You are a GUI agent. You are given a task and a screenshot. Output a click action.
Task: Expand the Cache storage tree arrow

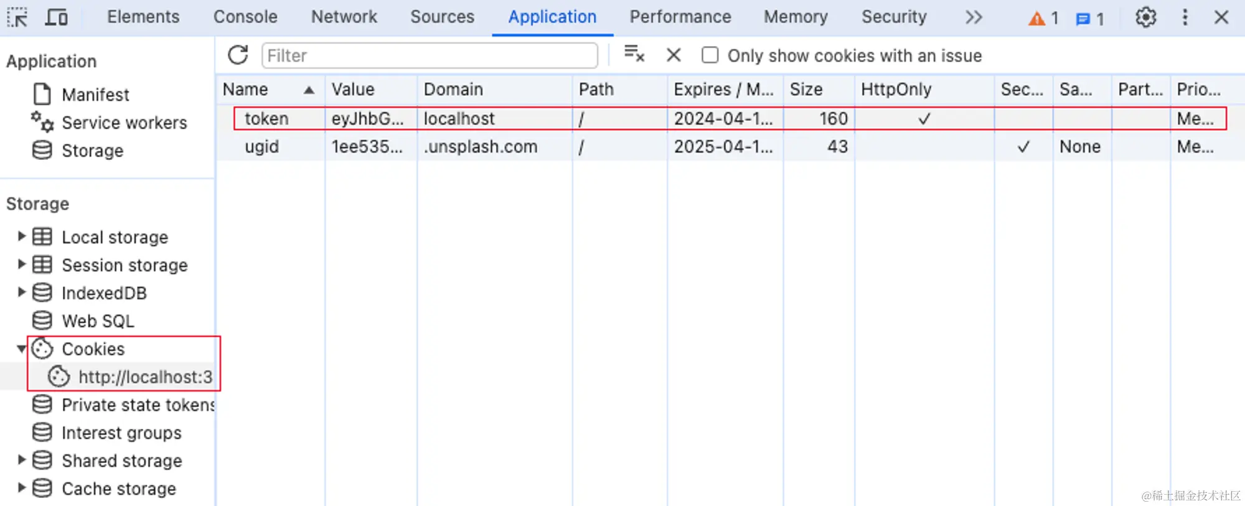click(x=21, y=488)
